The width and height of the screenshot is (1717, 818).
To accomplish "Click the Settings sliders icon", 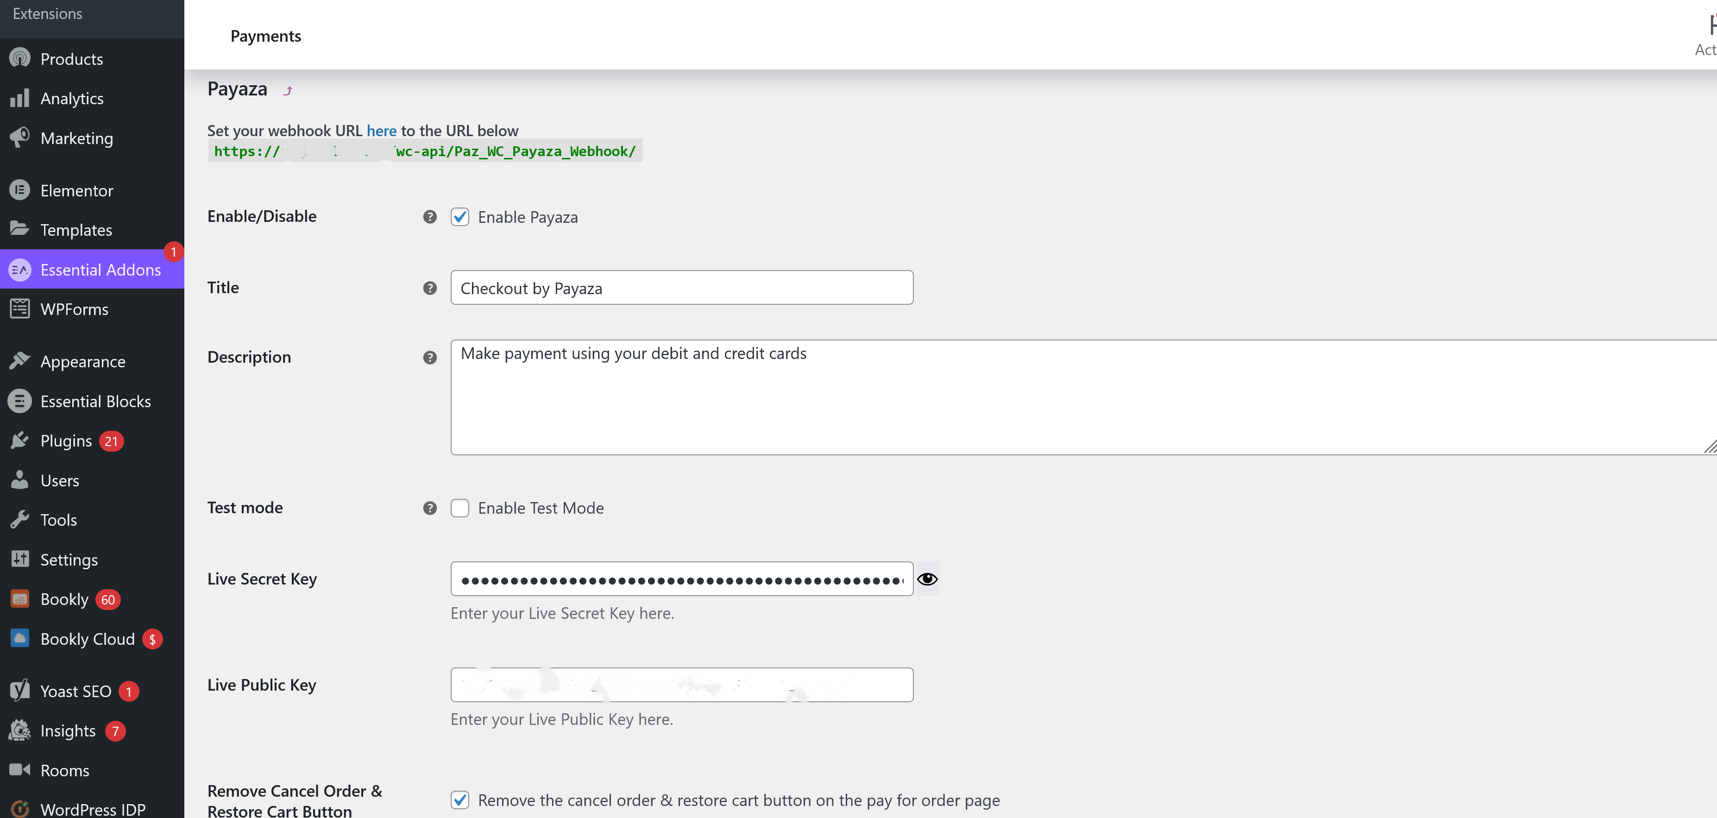I will click(x=20, y=559).
